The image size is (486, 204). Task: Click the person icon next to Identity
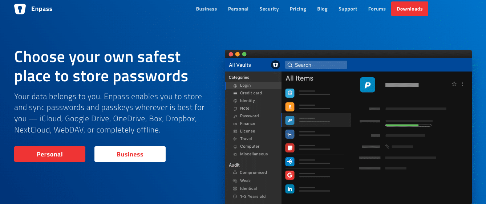(x=235, y=101)
